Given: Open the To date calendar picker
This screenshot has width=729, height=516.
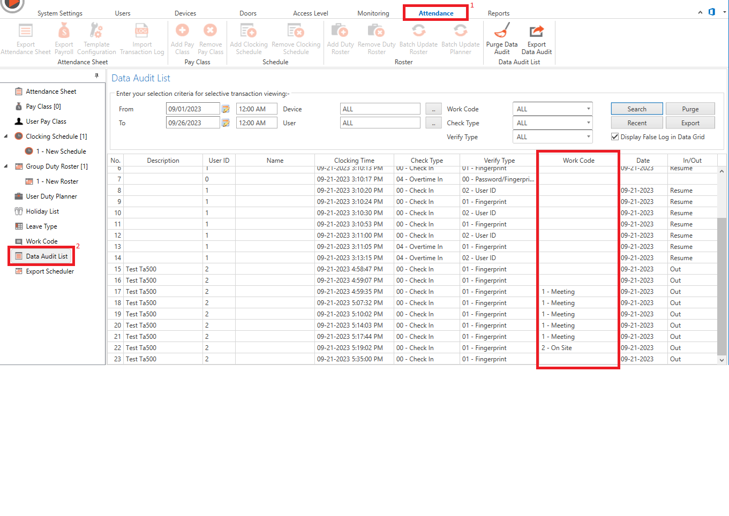Looking at the screenshot, I should tap(226, 123).
